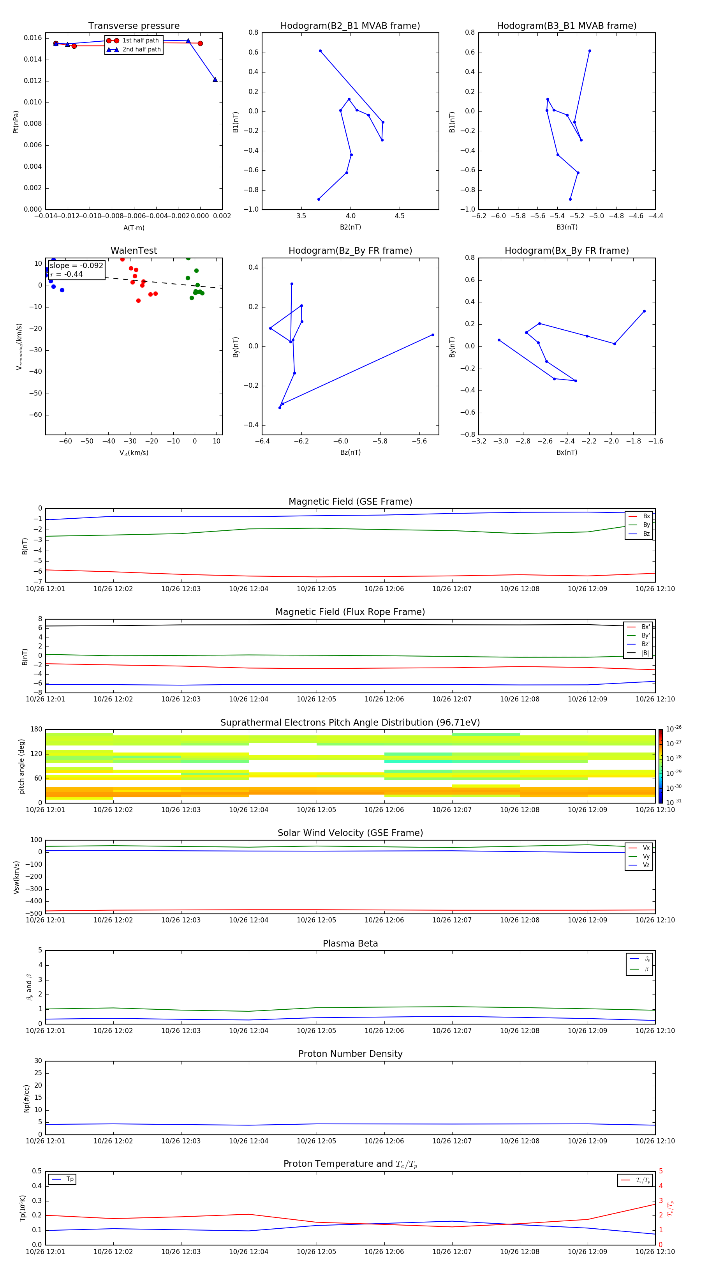Screen dimensions: 701x1286
Task: Select the Vx legend entry
Action: [x=639, y=848]
